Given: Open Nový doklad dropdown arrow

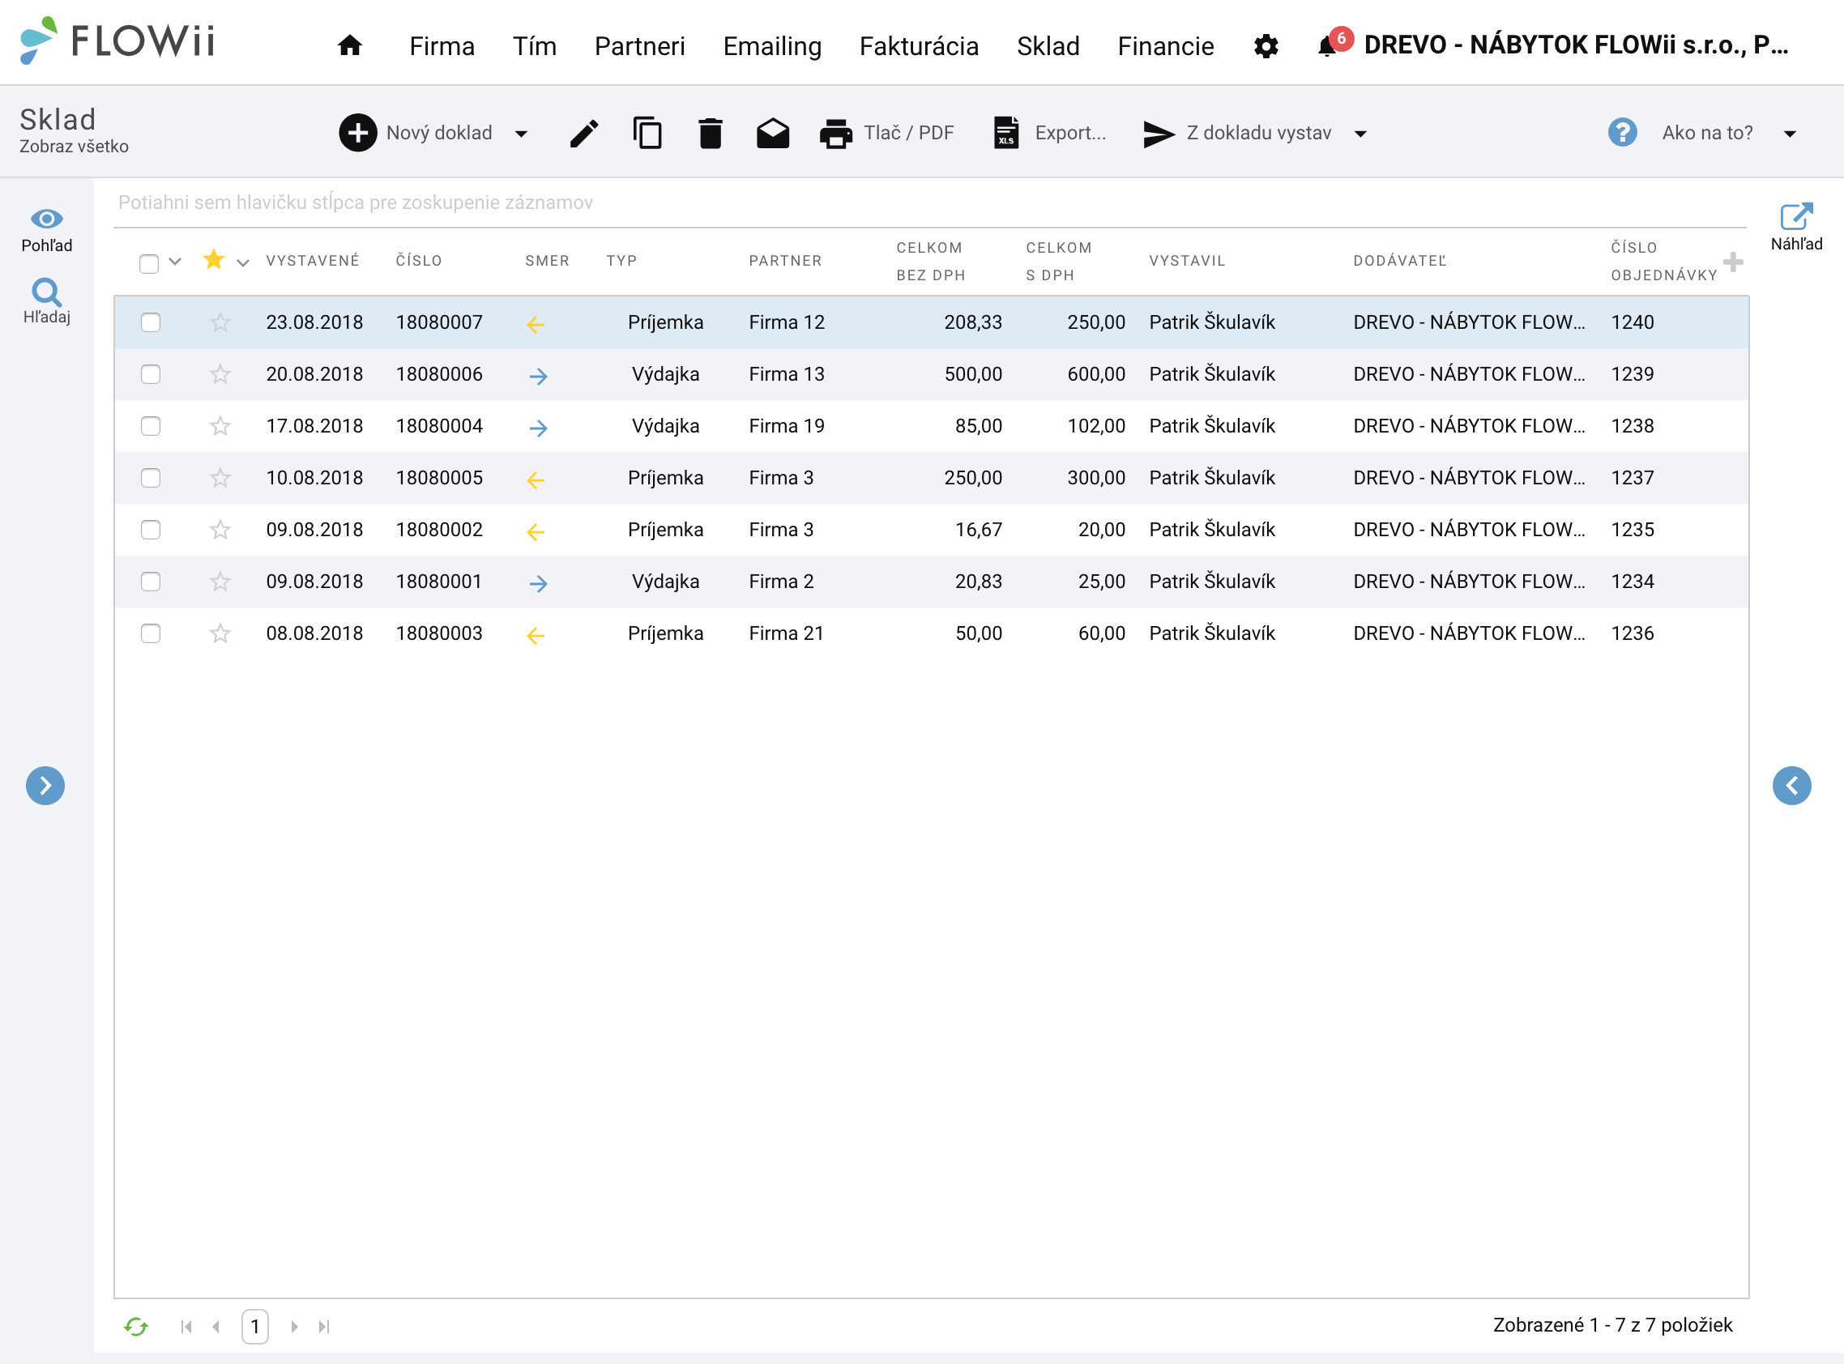Looking at the screenshot, I should [x=521, y=134].
